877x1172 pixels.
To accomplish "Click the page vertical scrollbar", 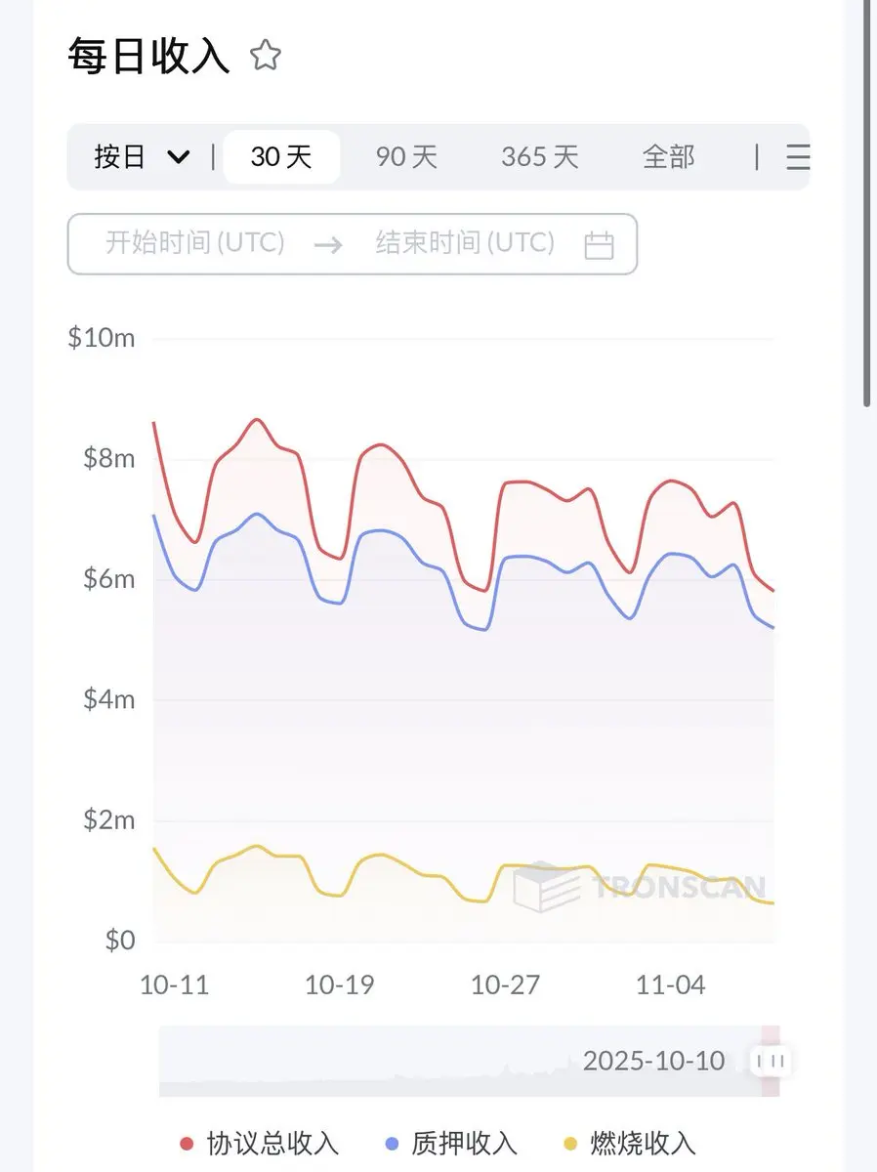I will pyautogui.click(x=866, y=203).
